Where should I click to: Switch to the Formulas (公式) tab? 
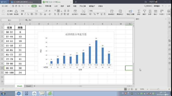[x=56, y=6]
